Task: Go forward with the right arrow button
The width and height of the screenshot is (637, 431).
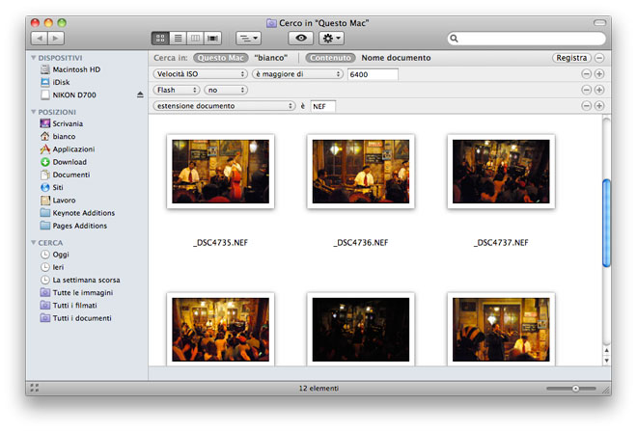Action: point(56,39)
